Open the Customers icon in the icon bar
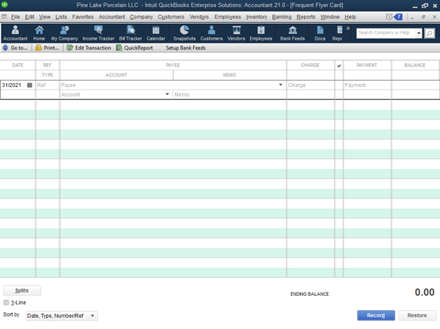This screenshot has width=440, height=329. [x=211, y=33]
